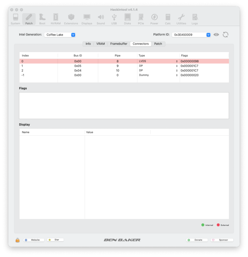Expand the Intel Generation dropdown

73,35
